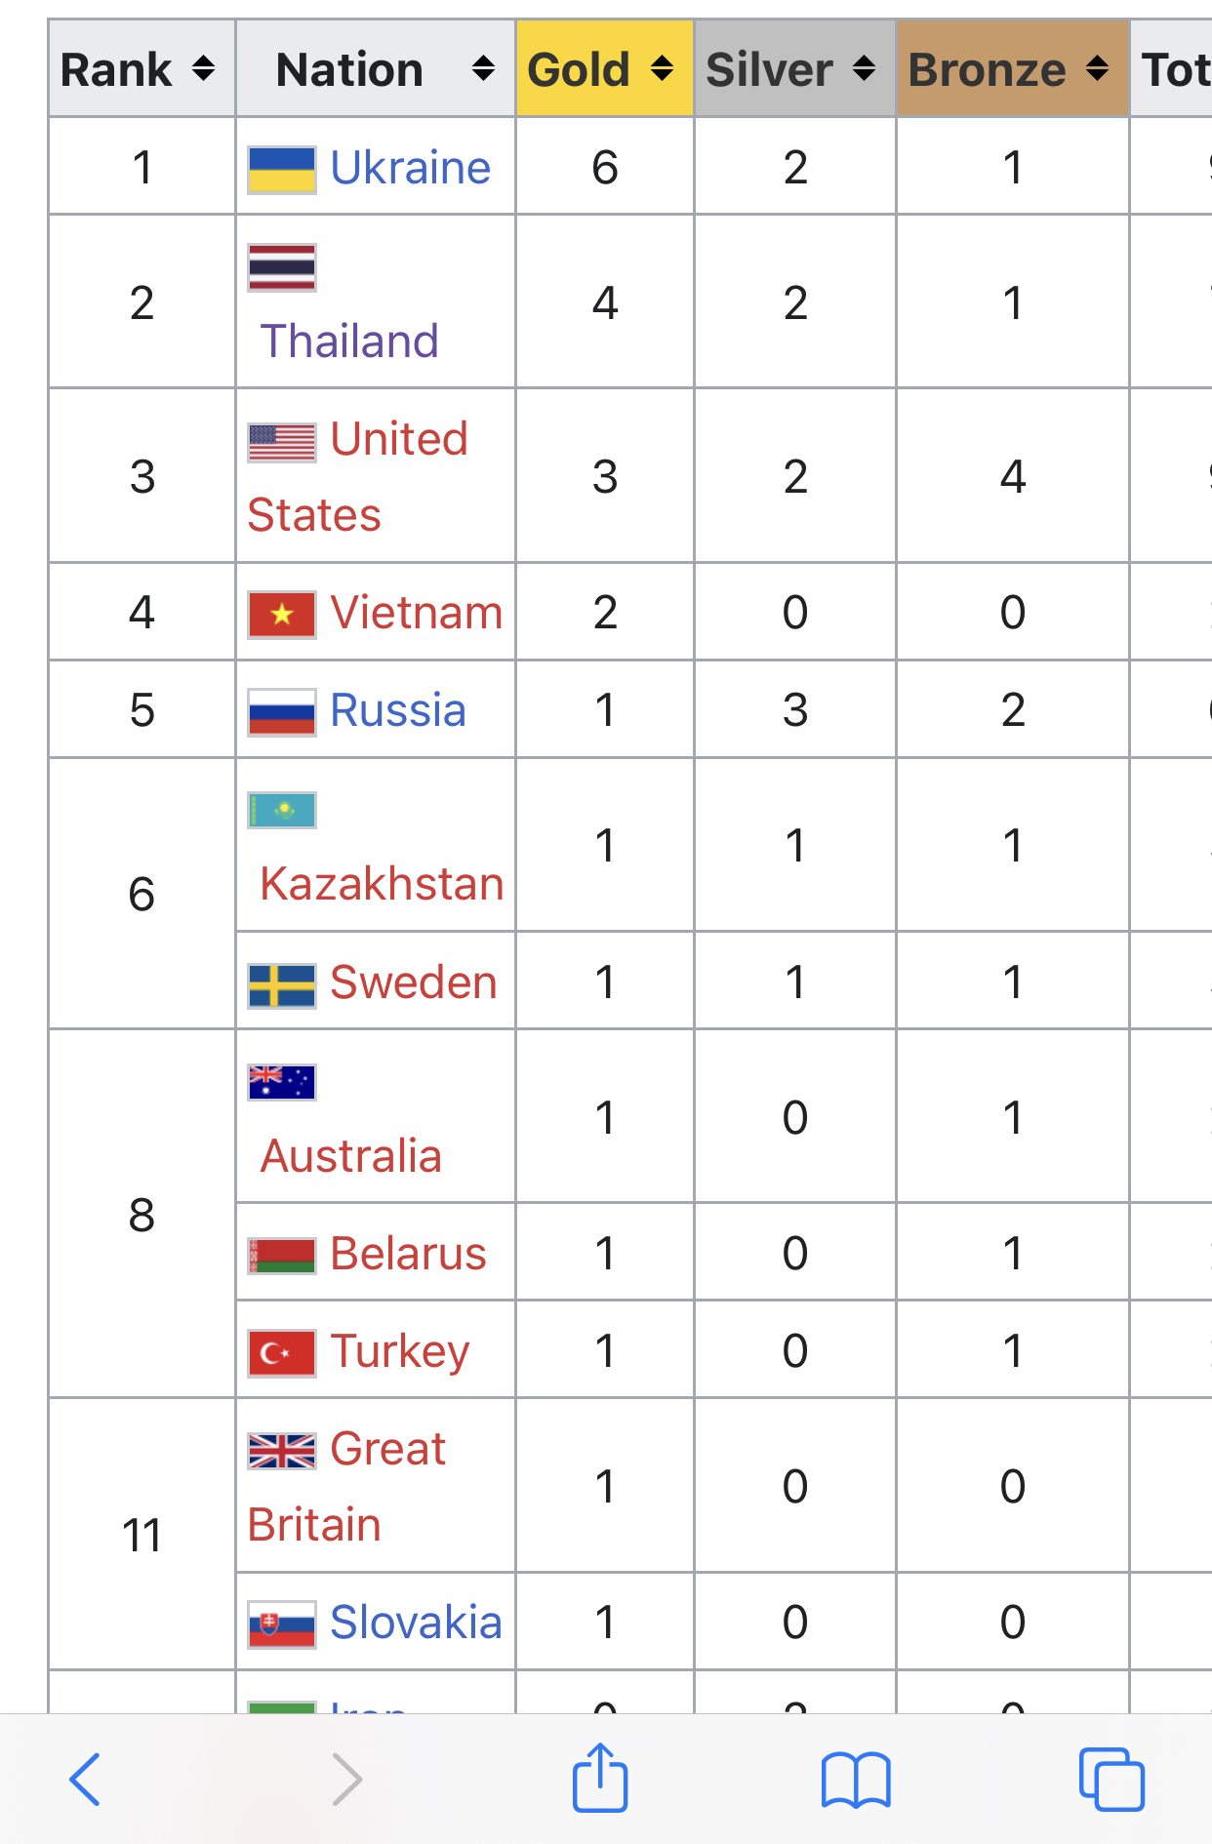Open the United States link
This screenshot has width=1212, height=1844.
[358, 476]
